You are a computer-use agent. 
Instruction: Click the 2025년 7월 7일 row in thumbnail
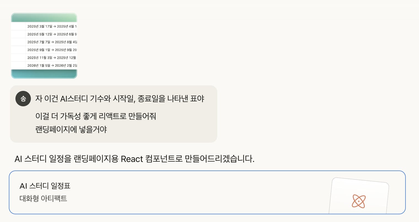click(x=51, y=42)
